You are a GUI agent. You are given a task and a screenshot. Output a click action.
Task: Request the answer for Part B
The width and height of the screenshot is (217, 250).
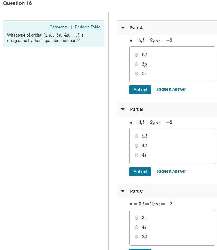(171, 171)
